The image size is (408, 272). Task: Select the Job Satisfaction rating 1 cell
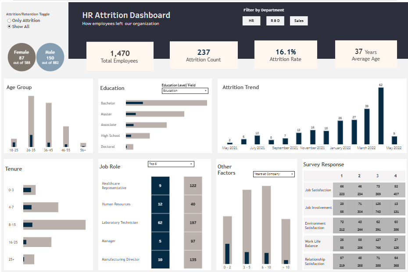coord(342,190)
